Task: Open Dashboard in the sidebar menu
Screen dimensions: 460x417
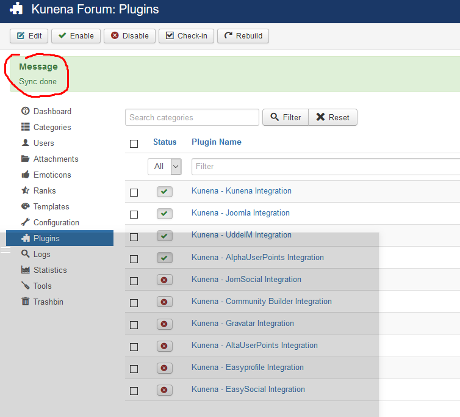Action: (52, 111)
